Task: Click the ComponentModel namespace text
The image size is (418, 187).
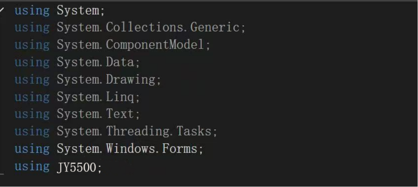Action: click(x=155, y=45)
